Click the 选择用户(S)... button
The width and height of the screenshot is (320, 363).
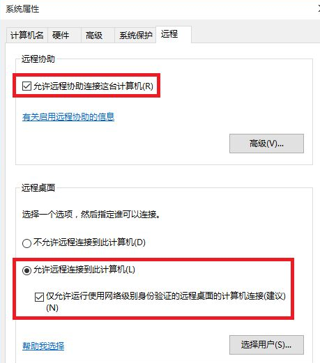click(266, 345)
